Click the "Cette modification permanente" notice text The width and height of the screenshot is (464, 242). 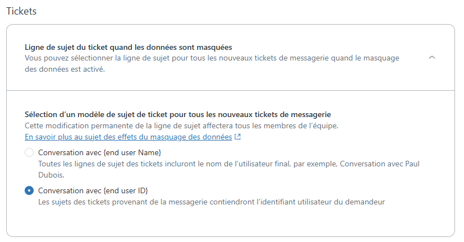(84, 125)
